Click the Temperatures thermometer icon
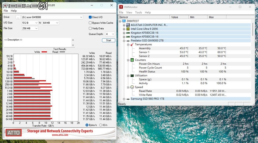258x143 pixels. click(132, 44)
